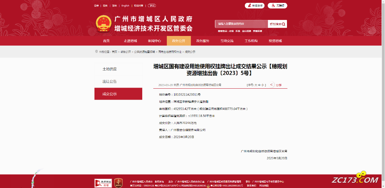The width and height of the screenshot is (385, 188).
Task: Click the 智能搜索 search button
Action: coord(277,24)
